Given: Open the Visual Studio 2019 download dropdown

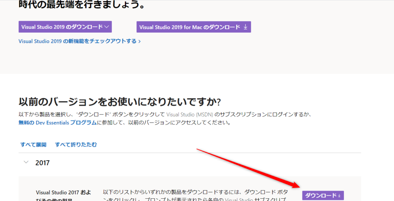Looking at the screenshot, I should 65,27.
